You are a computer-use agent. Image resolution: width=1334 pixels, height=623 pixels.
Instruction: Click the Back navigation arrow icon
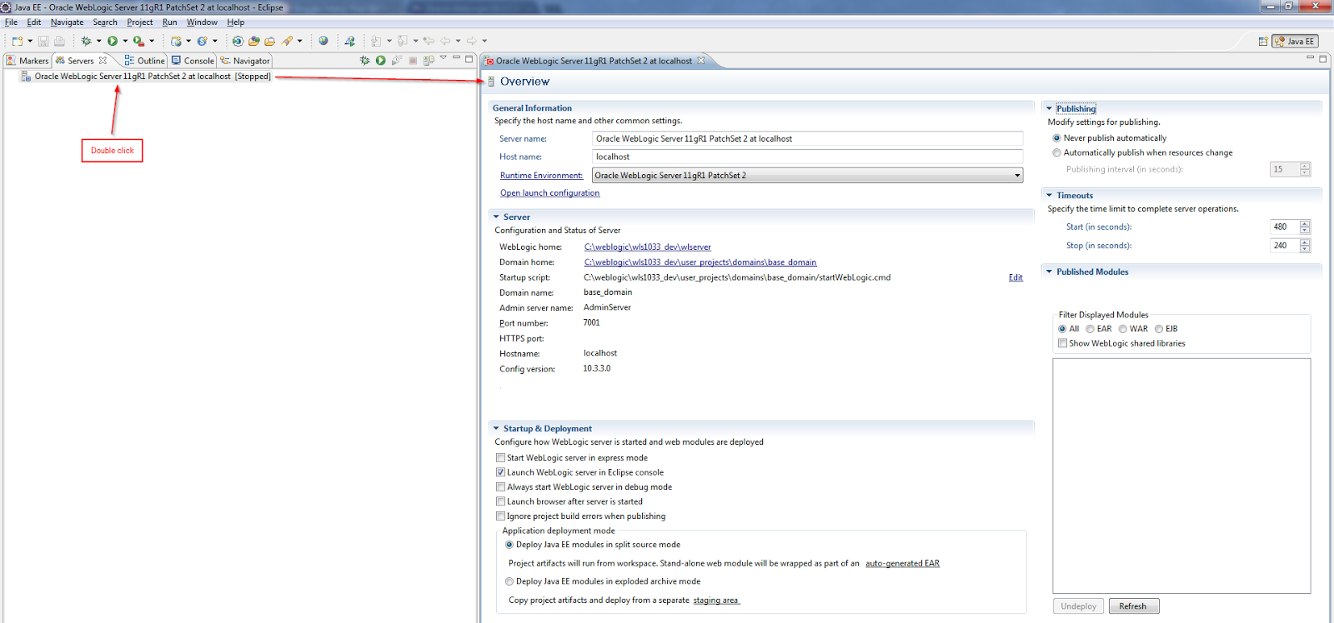(445, 41)
